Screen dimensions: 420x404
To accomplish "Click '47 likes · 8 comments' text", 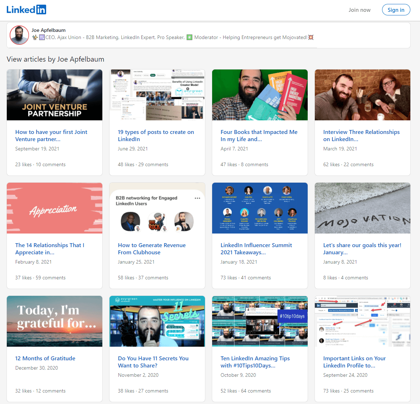I will (x=244, y=165).
